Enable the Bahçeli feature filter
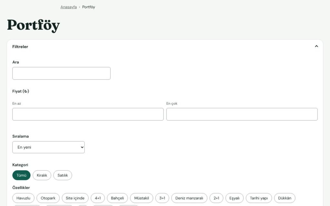 pyautogui.click(x=117, y=198)
